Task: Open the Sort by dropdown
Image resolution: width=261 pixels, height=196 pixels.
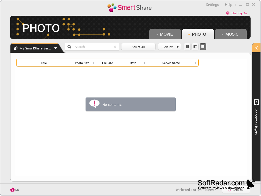Action: (169, 47)
